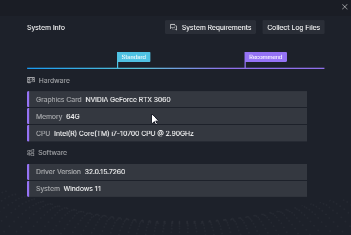
Task: Select the Standard marker label
Action: click(134, 57)
